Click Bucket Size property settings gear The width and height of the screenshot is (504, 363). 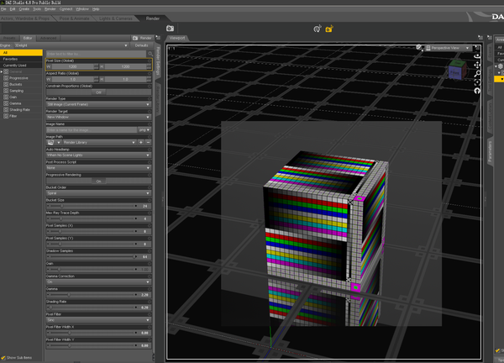pyautogui.click(x=150, y=200)
